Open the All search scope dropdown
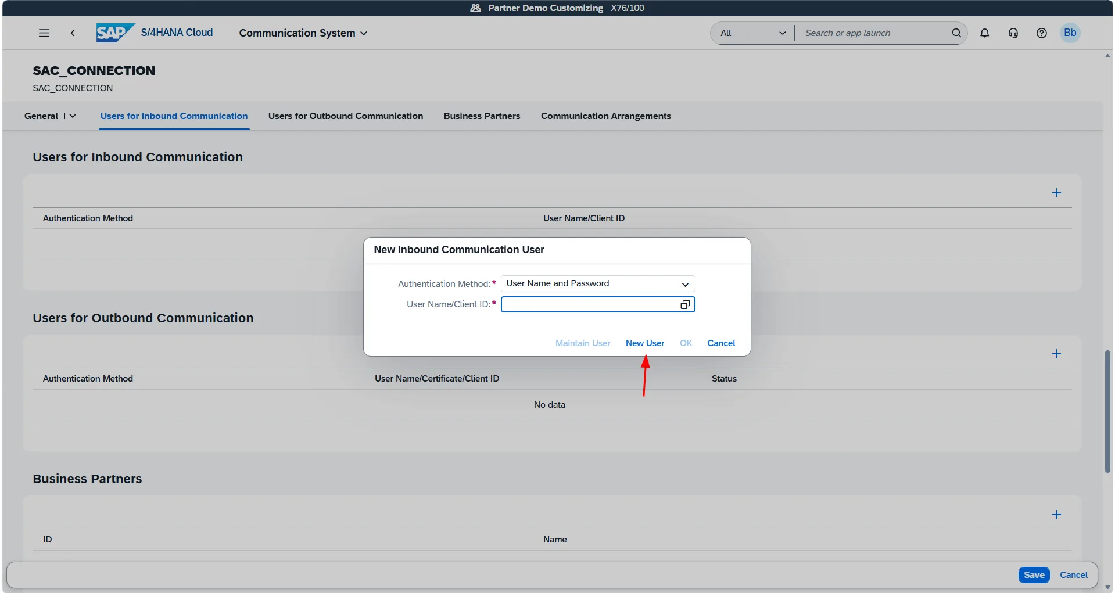Viewport: 1115px width, 593px height. point(752,33)
